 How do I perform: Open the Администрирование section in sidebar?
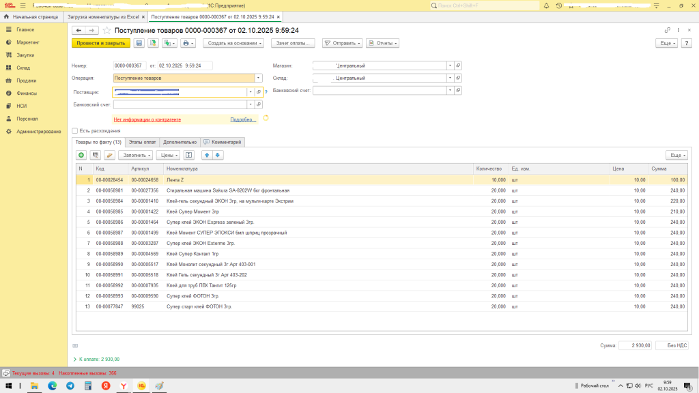click(39, 132)
